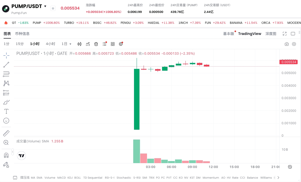Select the trend line drawing tool
Viewport: 301px width, 182px height.
pos(6,65)
